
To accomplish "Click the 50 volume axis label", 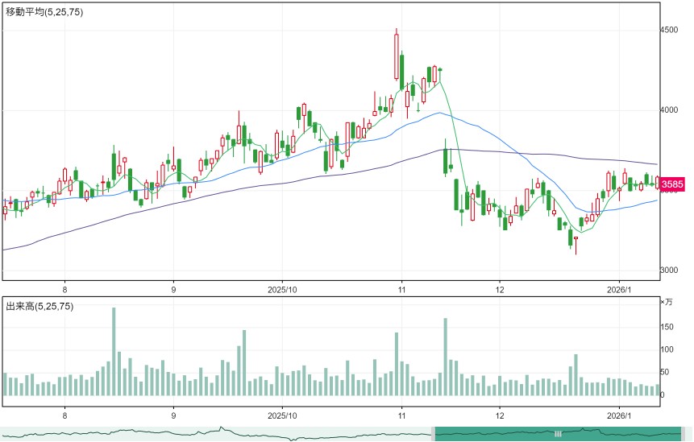I will click(x=665, y=372).
